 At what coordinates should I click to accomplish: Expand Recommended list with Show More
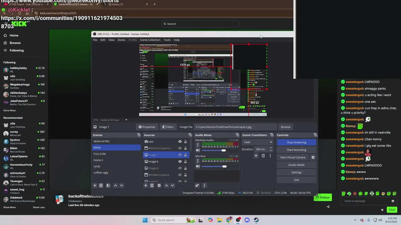9,207
